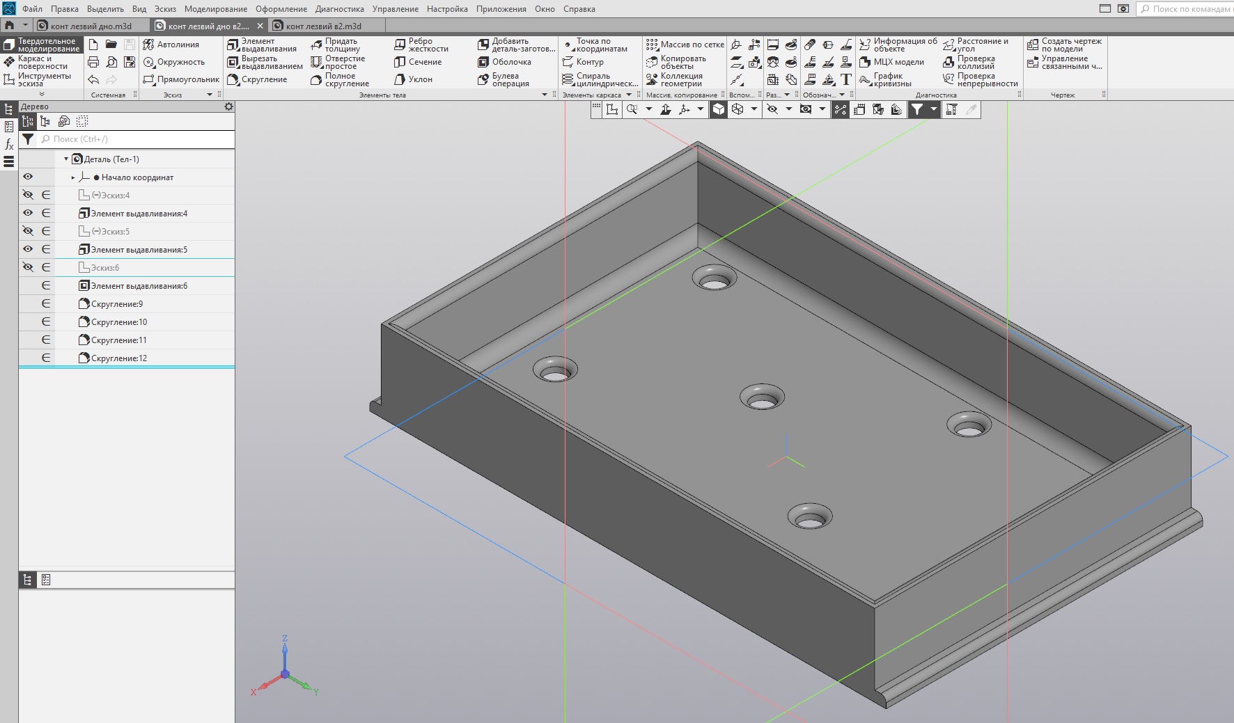The height and width of the screenshot is (723, 1234).
Task: Select the Draft (Уклон) tool
Action: (x=414, y=79)
